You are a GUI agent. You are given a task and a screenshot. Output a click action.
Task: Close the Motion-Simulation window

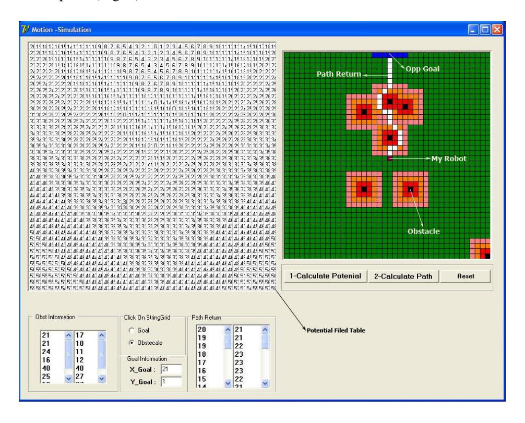tap(497, 30)
